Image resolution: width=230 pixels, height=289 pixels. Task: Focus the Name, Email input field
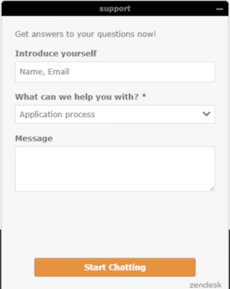pyautogui.click(x=115, y=72)
